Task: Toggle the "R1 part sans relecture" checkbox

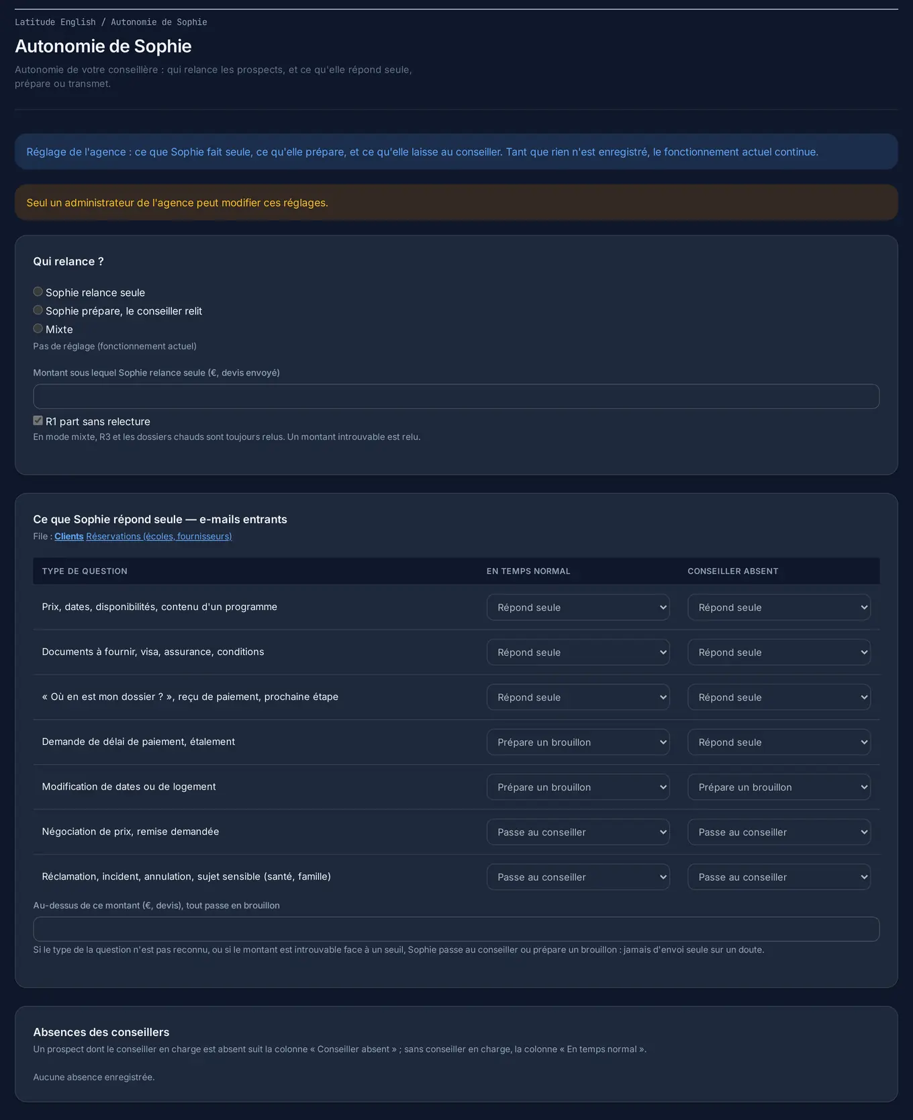Action: point(38,421)
